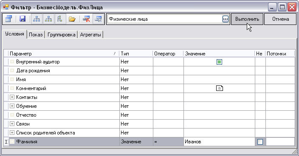Screen dimensions: 299x156
Task: Save filter using the floppy disk icon
Action: click(23, 19)
